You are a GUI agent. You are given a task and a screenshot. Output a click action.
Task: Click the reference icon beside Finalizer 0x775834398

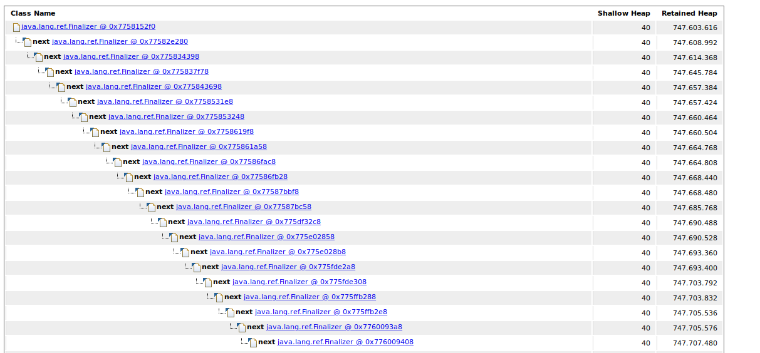[38, 57]
